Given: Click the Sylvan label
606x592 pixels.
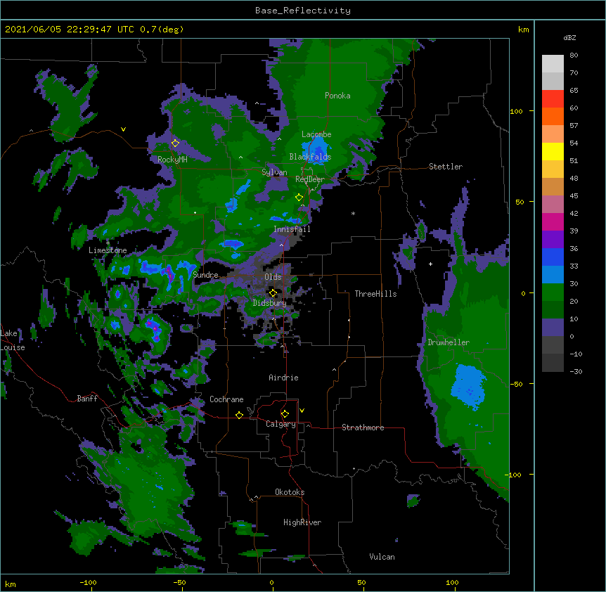Looking at the screenshot, I should click(x=274, y=172).
